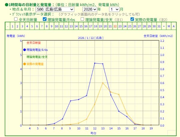Select day 31 in the day row

pos(159,27)
